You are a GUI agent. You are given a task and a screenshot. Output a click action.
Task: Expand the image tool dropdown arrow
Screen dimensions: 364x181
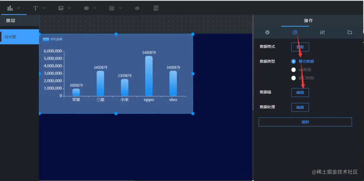(x=69, y=8)
